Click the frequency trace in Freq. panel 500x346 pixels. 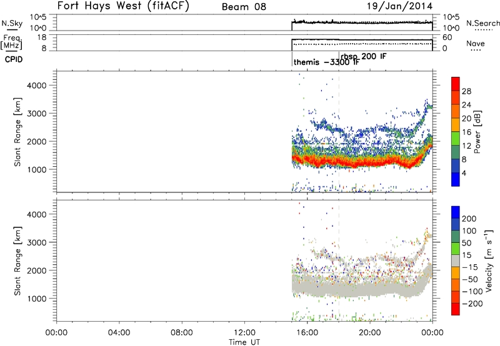click(362, 40)
